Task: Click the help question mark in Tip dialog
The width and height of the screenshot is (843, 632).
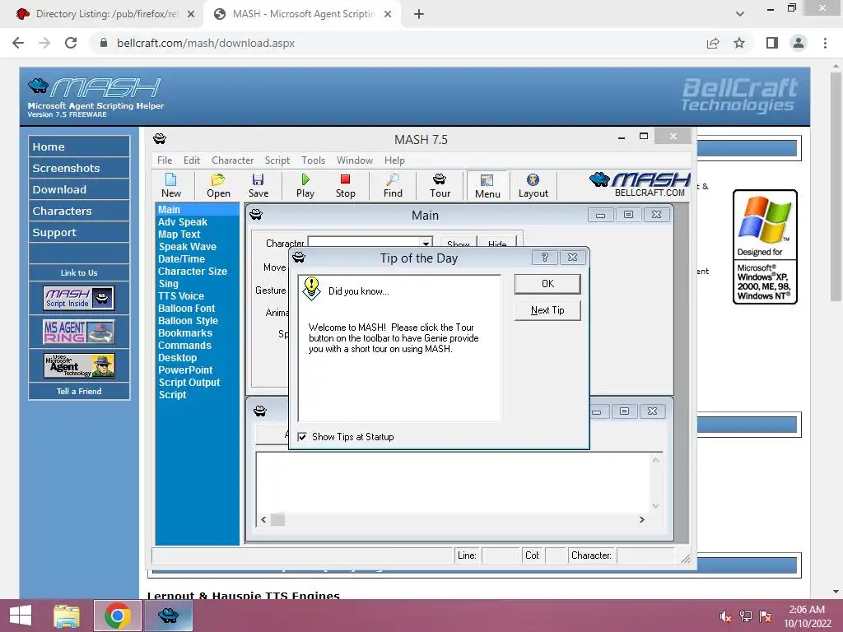Action: [x=545, y=258]
